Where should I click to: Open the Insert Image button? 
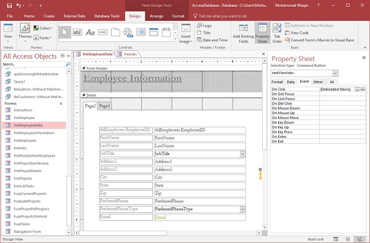click(x=186, y=33)
